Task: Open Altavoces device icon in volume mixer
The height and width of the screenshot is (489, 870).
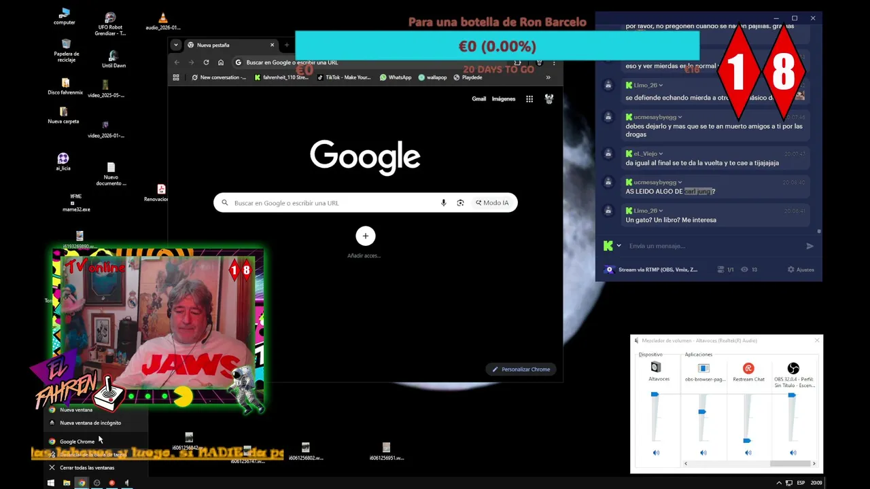Action: tap(656, 367)
